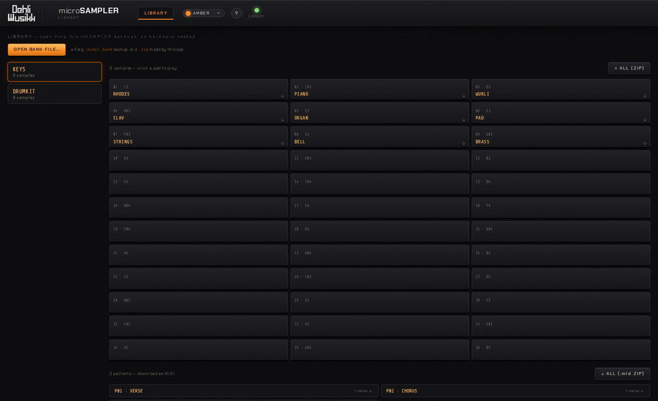Play the PIANO pad
658x401 pixels.
pos(380,90)
